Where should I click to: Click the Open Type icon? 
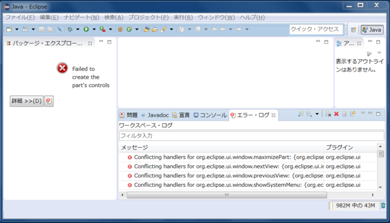[147, 29]
